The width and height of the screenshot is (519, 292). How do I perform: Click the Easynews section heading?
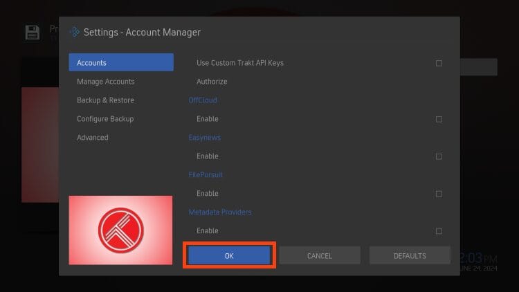[205, 138]
